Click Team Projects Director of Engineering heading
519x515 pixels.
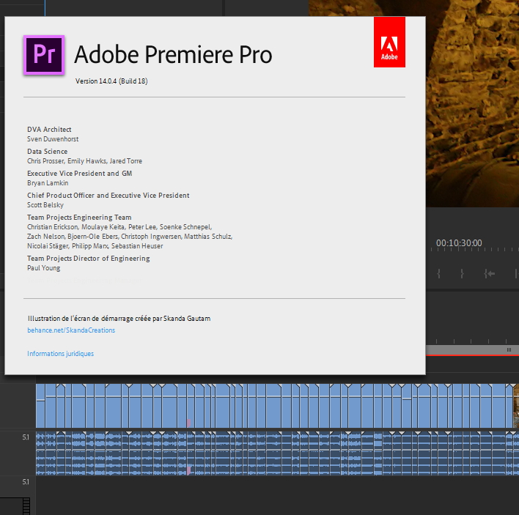[89, 259]
